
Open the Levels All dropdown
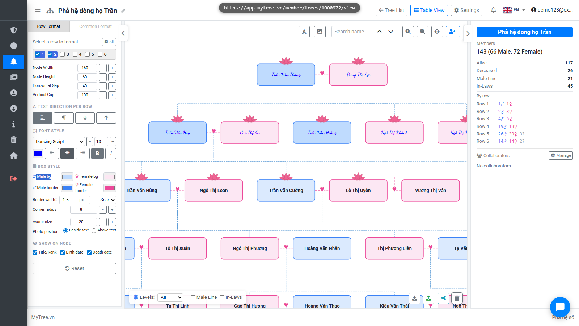pos(170,297)
